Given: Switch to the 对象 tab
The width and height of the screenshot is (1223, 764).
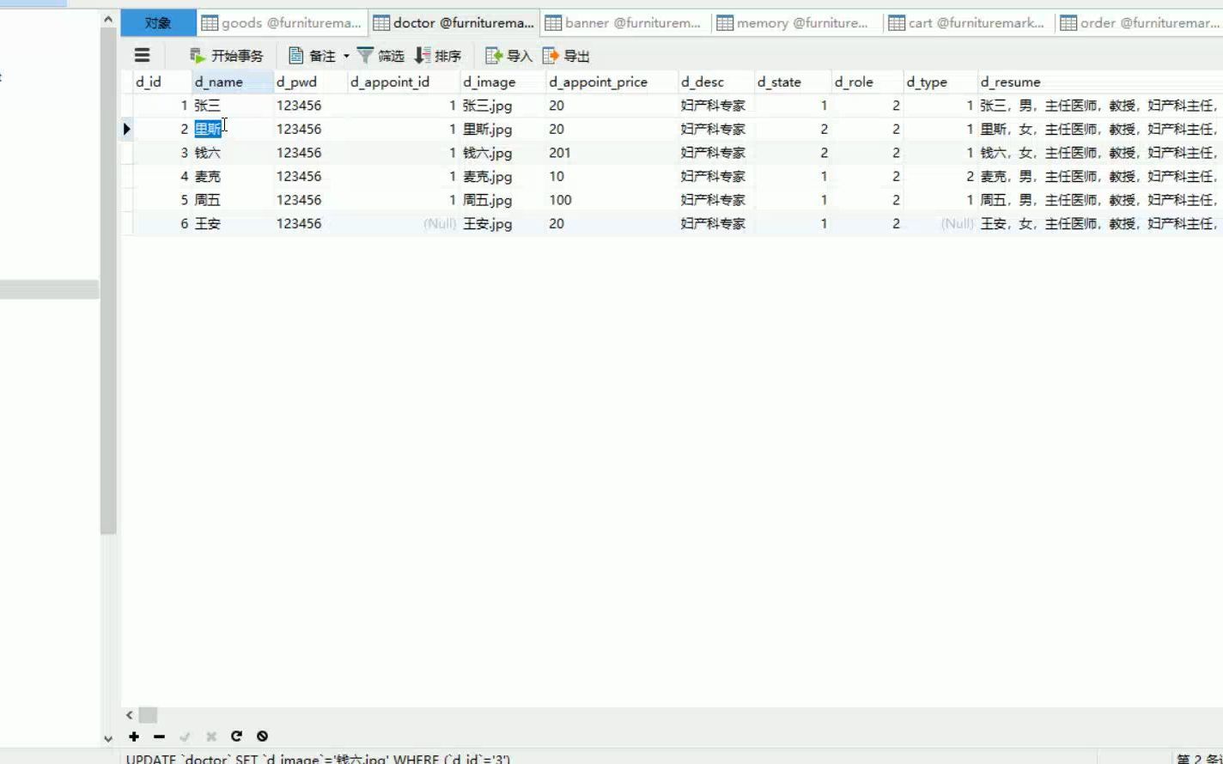Looking at the screenshot, I should (158, 23).
